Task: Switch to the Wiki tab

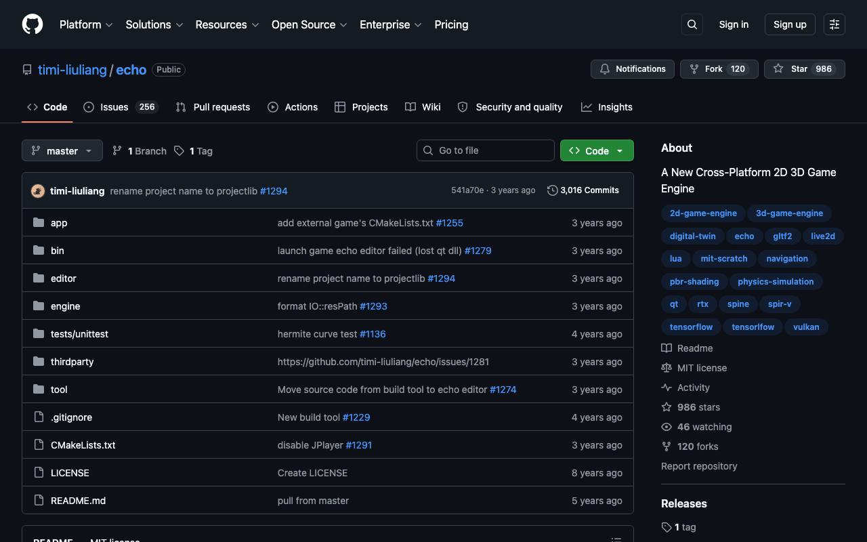Action: pos(423,107)
